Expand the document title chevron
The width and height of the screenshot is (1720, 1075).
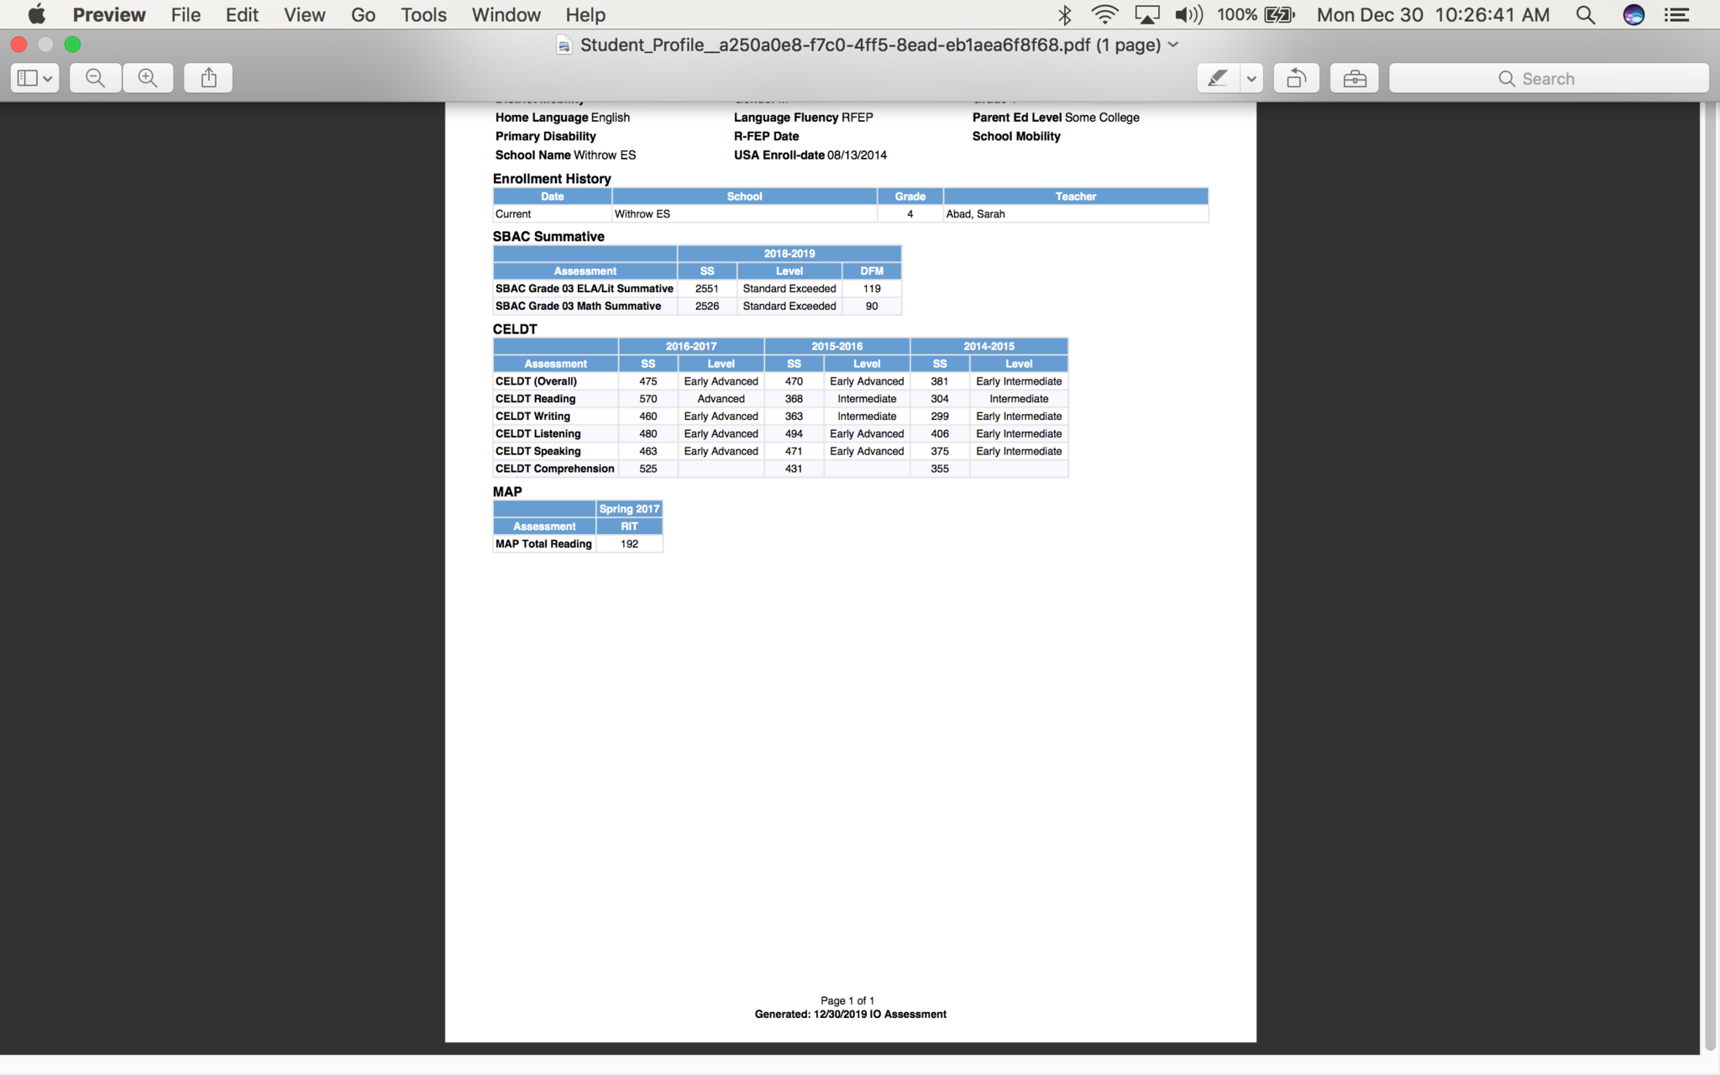[1174, 45]
